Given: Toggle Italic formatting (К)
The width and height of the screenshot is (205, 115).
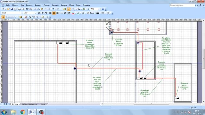Looking at the screenshot, I should point(43,13).
